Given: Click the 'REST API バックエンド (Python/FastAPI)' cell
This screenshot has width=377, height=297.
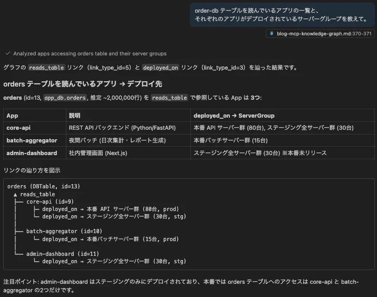Looking at the screenshot, I should (128, 128).
